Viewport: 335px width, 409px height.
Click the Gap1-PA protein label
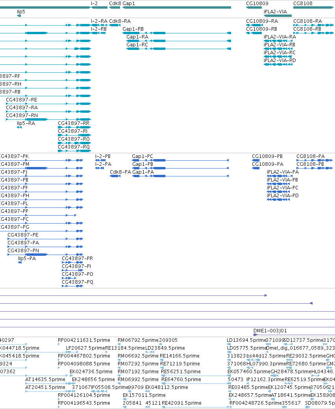(x=143, y=172)
